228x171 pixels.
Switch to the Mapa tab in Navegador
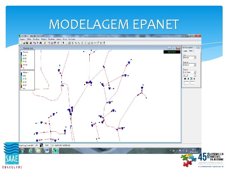pyautogui.click(x=191, y=51)
